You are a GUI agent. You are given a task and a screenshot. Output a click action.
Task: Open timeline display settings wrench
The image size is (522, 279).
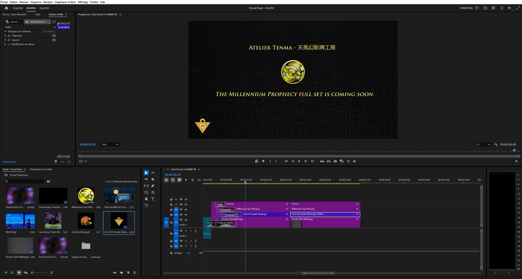coord(192,180)
